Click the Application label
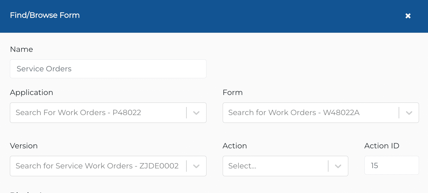428x193 pixels. pos(31,93)
